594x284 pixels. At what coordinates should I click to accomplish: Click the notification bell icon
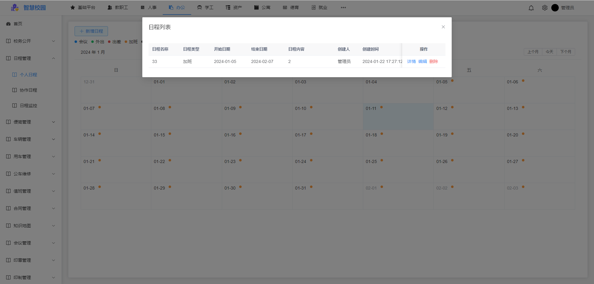531,8
